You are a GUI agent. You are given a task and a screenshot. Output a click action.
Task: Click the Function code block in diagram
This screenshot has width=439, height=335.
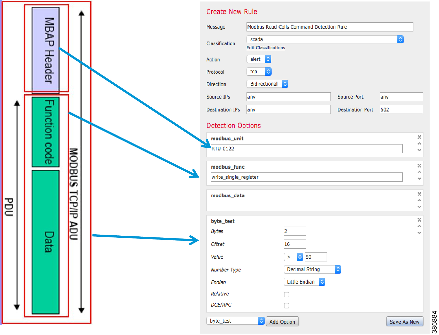[x=45, y=132]
